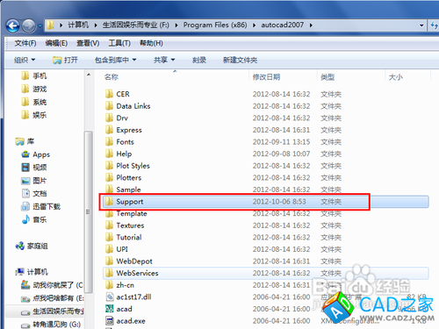Open the recent locations dropdown next to Forward
This screenshot has width=439, height=329.
pyautogui.click(x=40, y=26)
